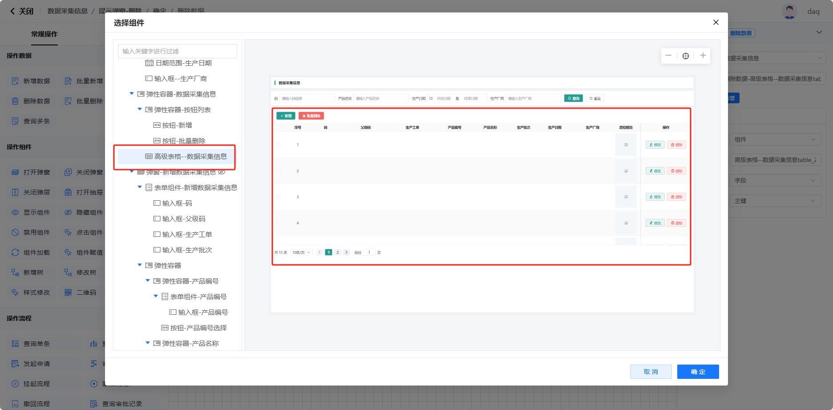Collapse the 弹性容器-数据采集信息 tree node
The image size is (833, 410).
click(132, 94)
